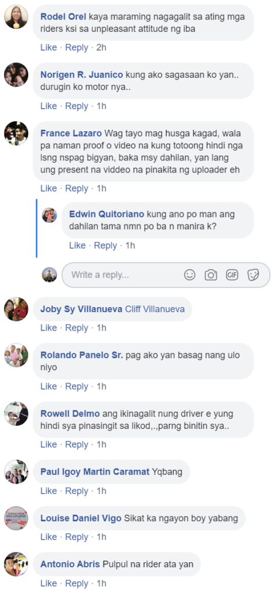Open the sticker picker in reply box
The width and height of the screenshot is (275, 591).
click(x=253, y=275)
